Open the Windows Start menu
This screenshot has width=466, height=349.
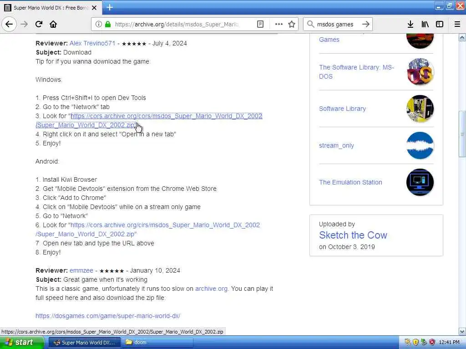[x=22, y=343]
